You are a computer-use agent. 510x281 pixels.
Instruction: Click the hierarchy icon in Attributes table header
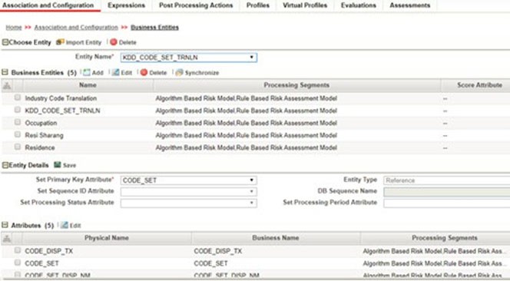(x=7, y=239)
